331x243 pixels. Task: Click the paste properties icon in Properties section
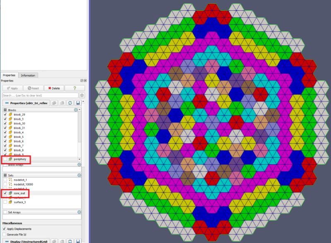[x=62, y=103]
